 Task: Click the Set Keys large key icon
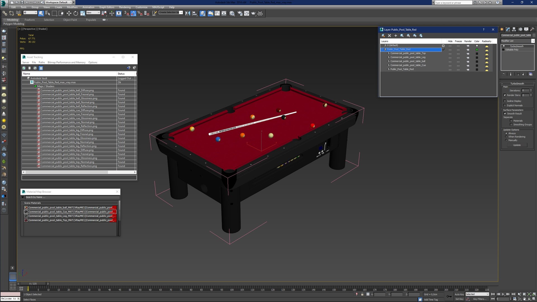coord(449,296)
